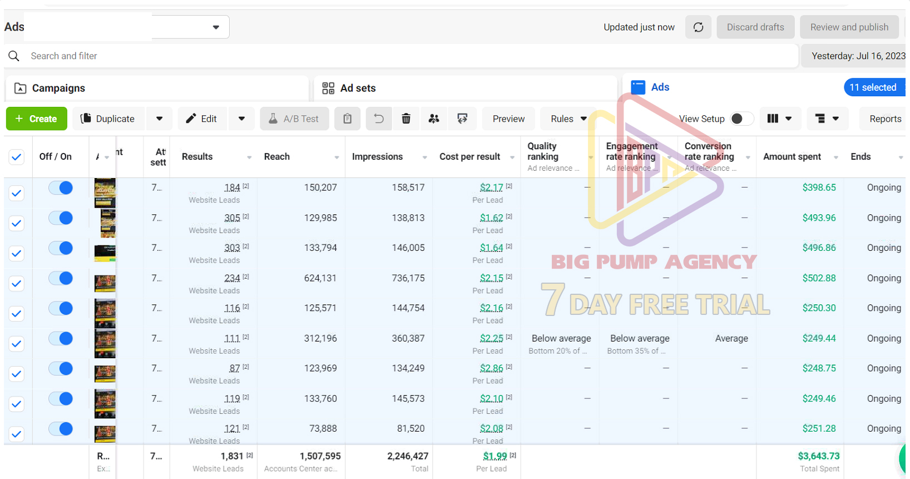
Task: Uncheck the row with 184 results
Action: pyautogui.click(x=17, y=193)
